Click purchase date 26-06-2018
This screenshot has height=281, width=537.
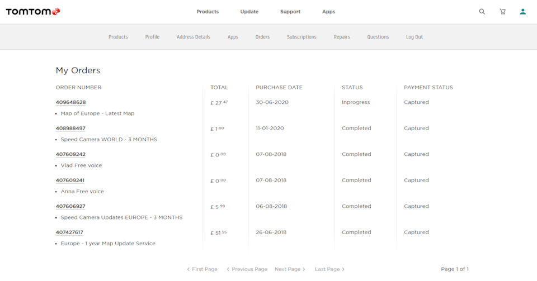pos(271,232)
